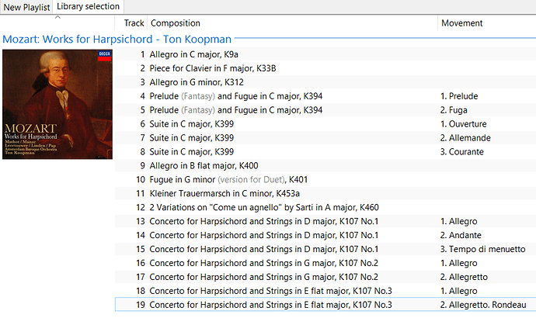Select track 7 Suite in C major, K399
Image resolution: width=536 pixels, height=318 pixels.
pos(325,138)
